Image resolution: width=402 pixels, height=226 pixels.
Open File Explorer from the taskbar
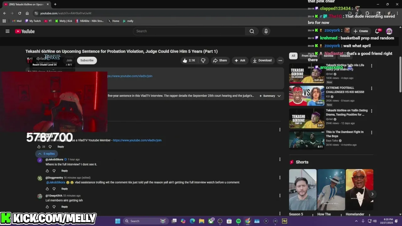(202, 221)
